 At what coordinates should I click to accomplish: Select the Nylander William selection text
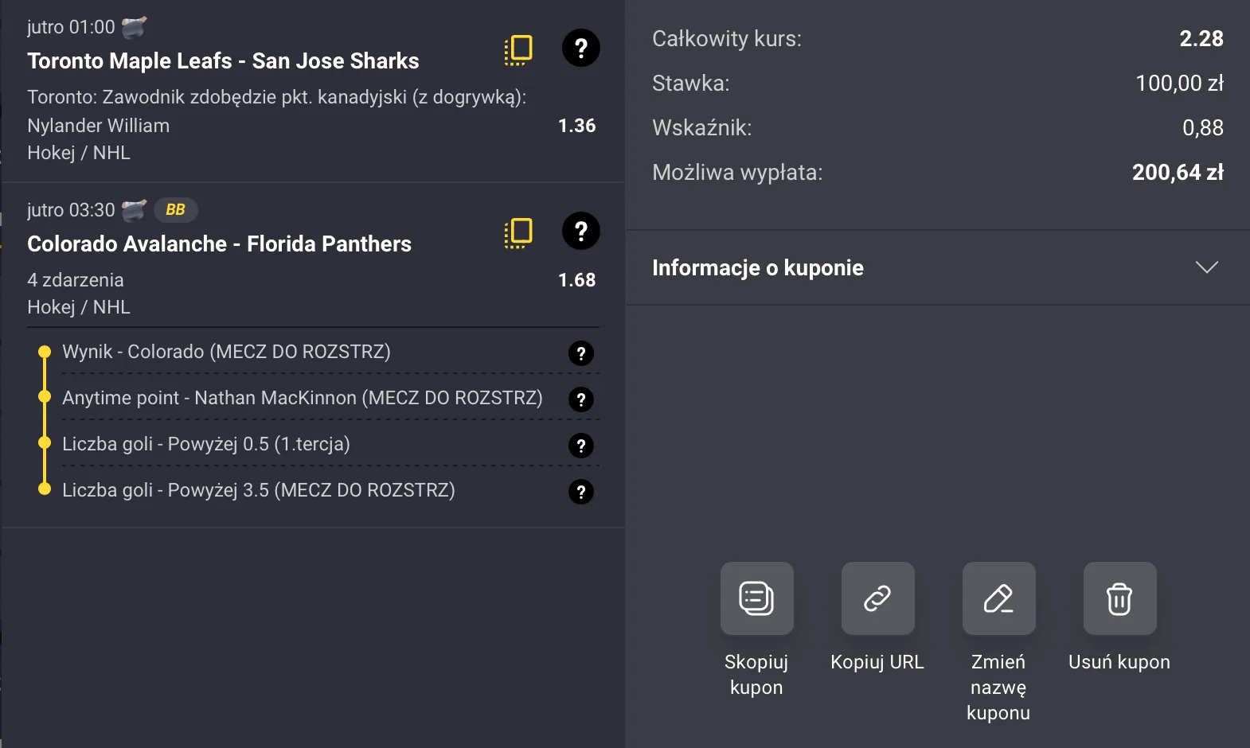tap(98, 126)
